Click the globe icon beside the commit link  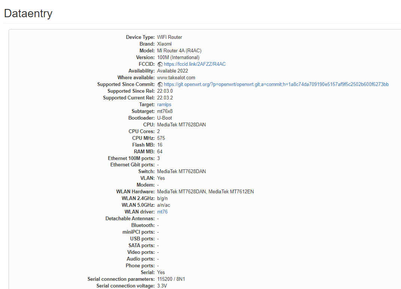160,84
